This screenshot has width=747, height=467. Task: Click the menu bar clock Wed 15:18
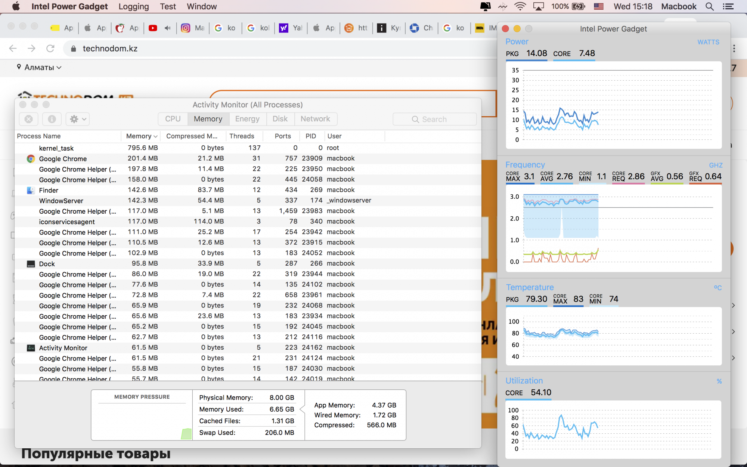(633, 6)
